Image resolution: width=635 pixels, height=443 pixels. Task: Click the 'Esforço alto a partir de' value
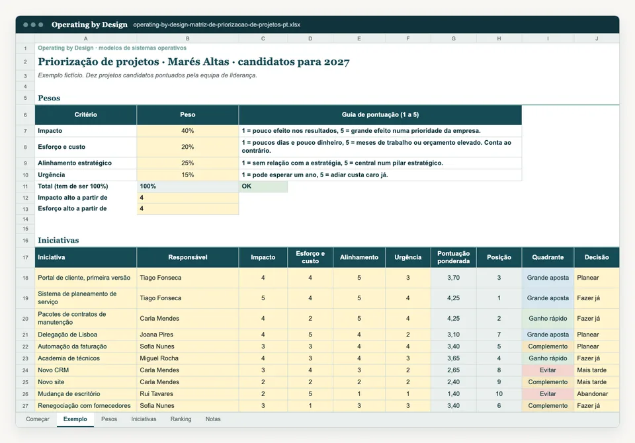pos(187,208)
